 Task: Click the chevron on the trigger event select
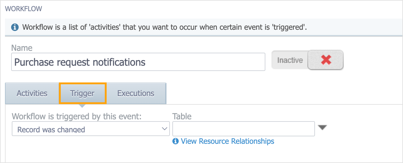(x=165, y=129)
